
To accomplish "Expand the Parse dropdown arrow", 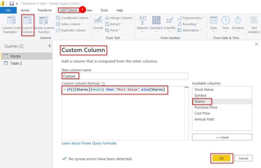I will pos(120,30).
